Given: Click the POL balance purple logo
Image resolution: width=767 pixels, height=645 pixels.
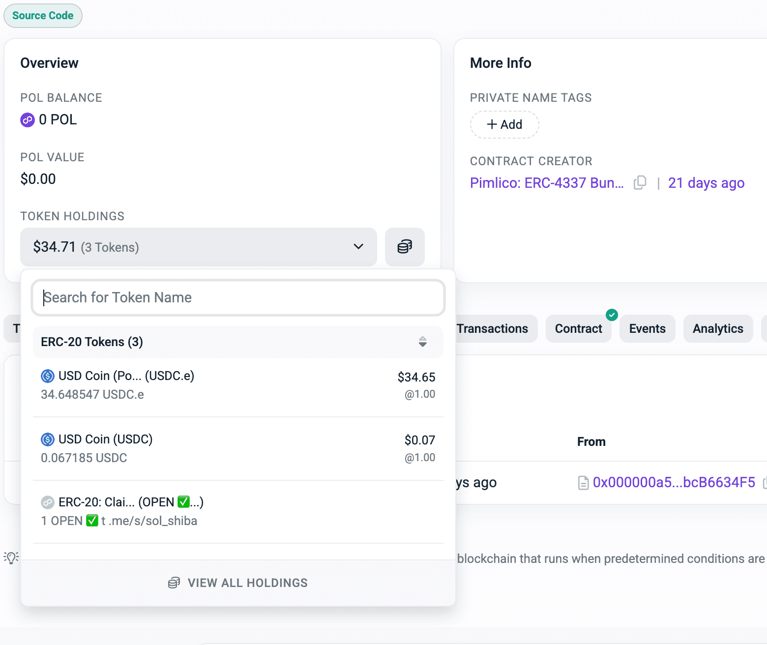Looking at the screenshot, I should 28,120.
